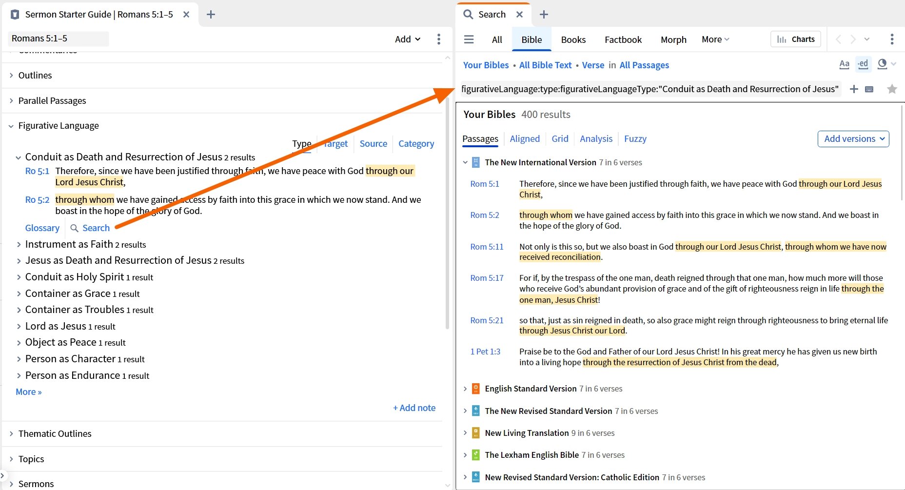The width and height of the screenshot is (905, 490).
Task: Open the search panel menu (hamburger icon)
Action: pyautogui.click(x=469, y=39)
